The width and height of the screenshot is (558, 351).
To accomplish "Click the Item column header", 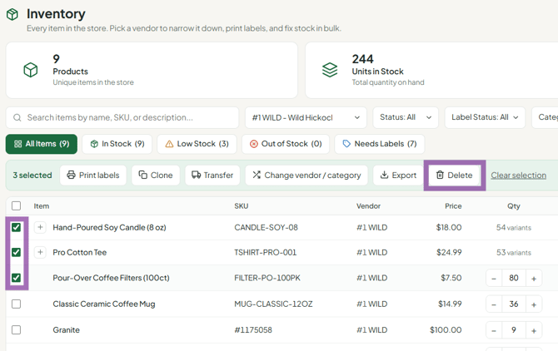I will tap(42, 206).
